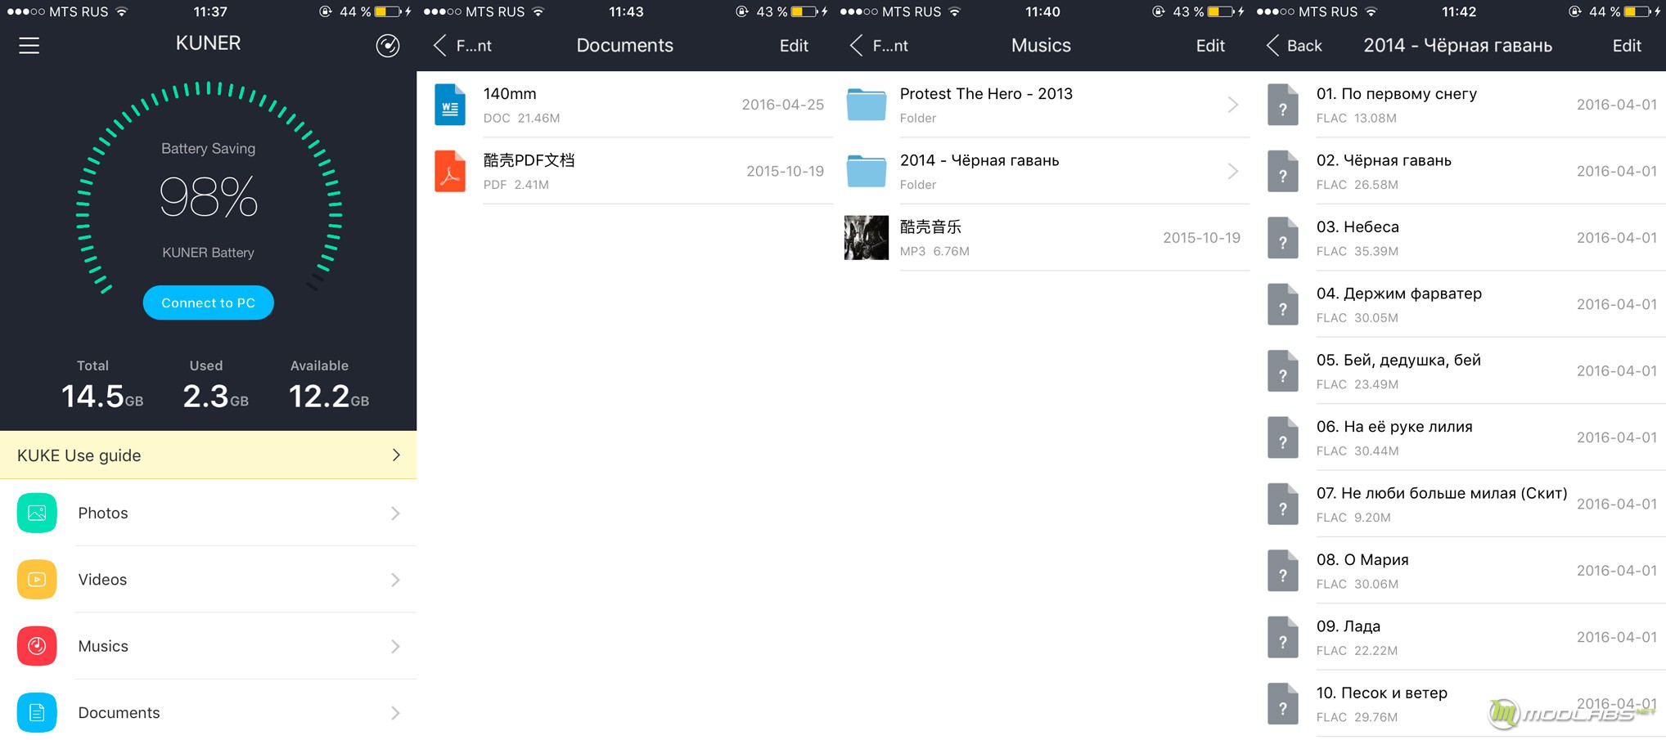Tap file icon for 10. Песок и ветер
Image resolution: width=1666 pixels, height=740 pixels.
click(1283, 704)
